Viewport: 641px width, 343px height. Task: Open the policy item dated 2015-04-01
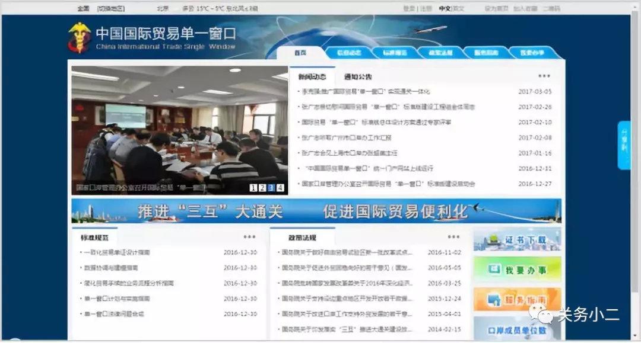[347, 314]
